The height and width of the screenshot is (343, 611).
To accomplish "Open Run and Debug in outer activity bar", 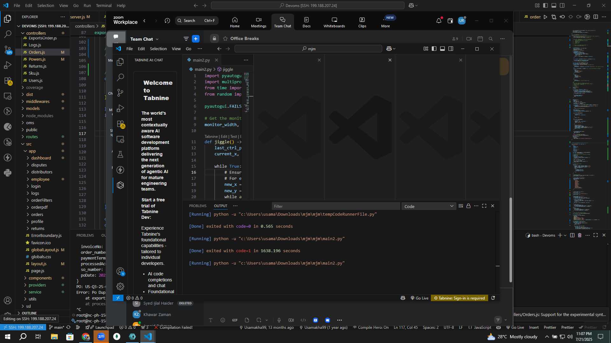I will click(8, 65).
